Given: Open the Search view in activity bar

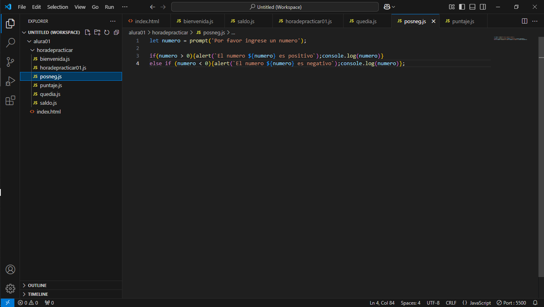Looking at the screenshot, I should pos(10,43).
